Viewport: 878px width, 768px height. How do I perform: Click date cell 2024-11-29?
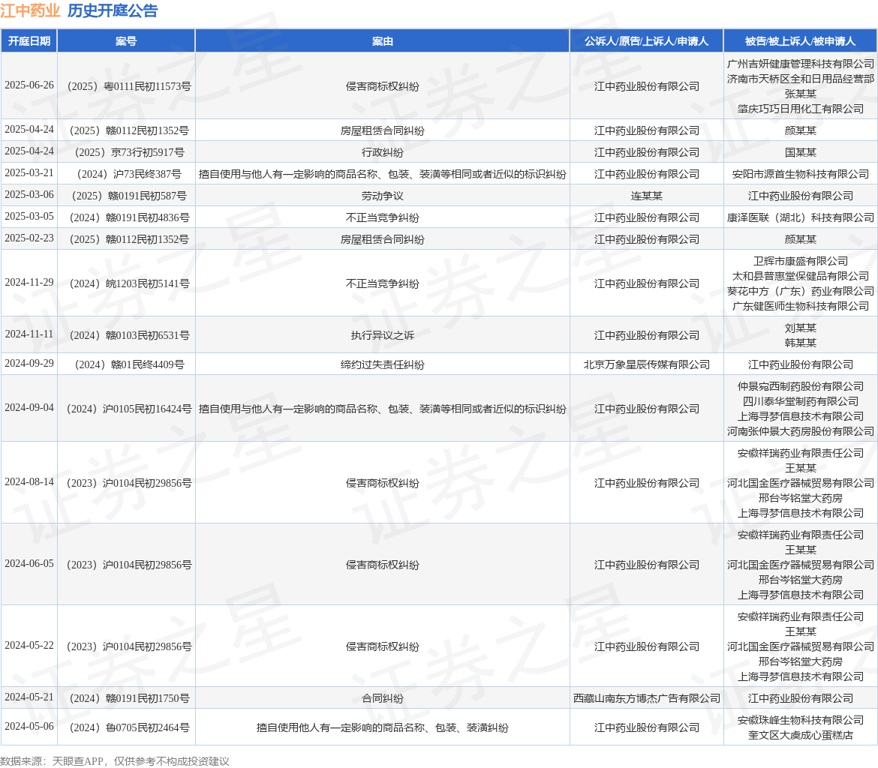(29, 283)
